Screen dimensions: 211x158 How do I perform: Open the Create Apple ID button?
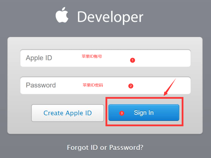pyautogui.click(x=68, y=113)
